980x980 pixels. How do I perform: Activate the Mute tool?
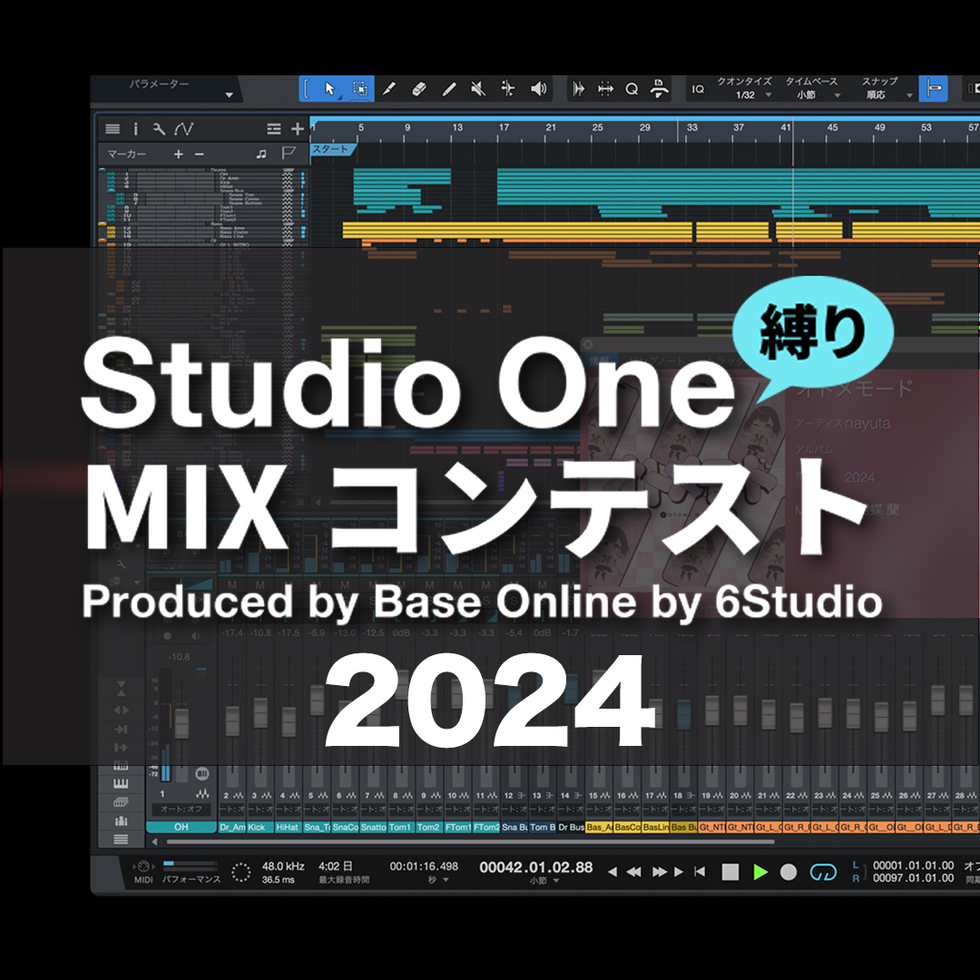pyautogui.click(x=478, y=89)
